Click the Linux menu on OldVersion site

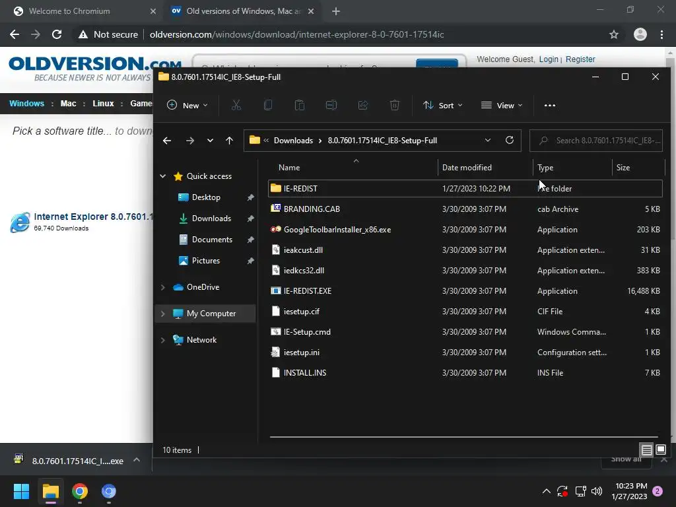tap(103, 104)
